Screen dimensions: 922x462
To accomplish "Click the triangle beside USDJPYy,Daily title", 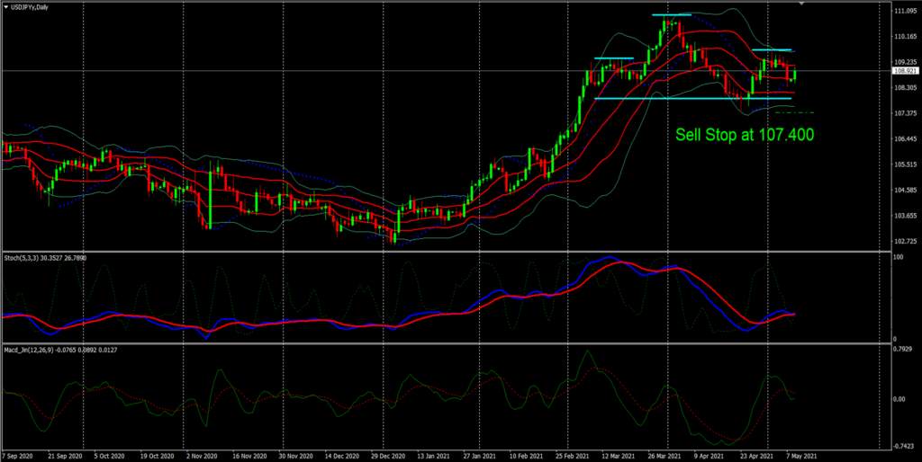I will (x=6, y=6).
